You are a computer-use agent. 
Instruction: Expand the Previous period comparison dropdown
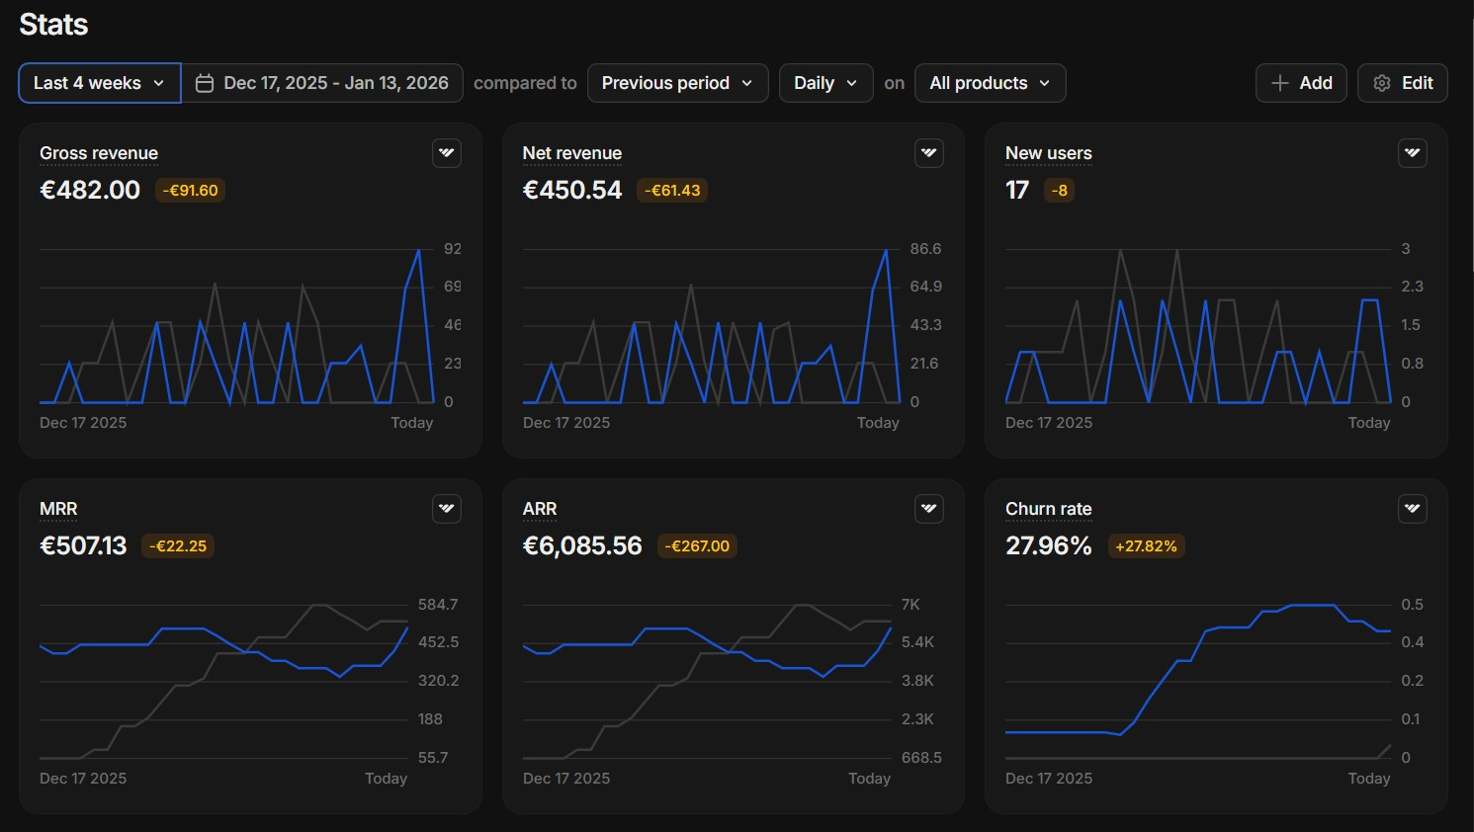tap(677, 83)
